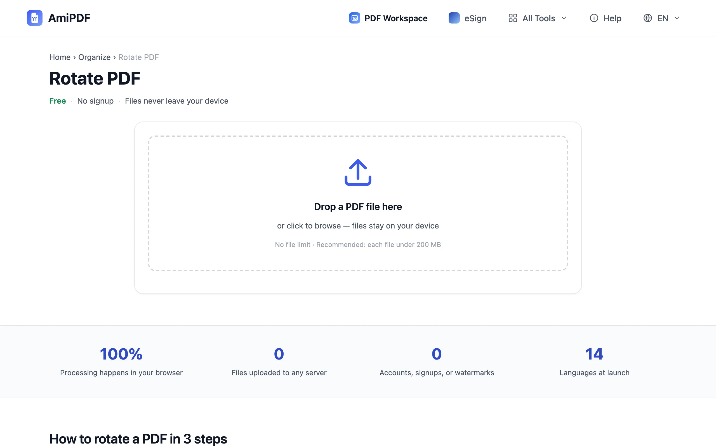Click 'Files never leave your device' text

[x=177, y=101]
